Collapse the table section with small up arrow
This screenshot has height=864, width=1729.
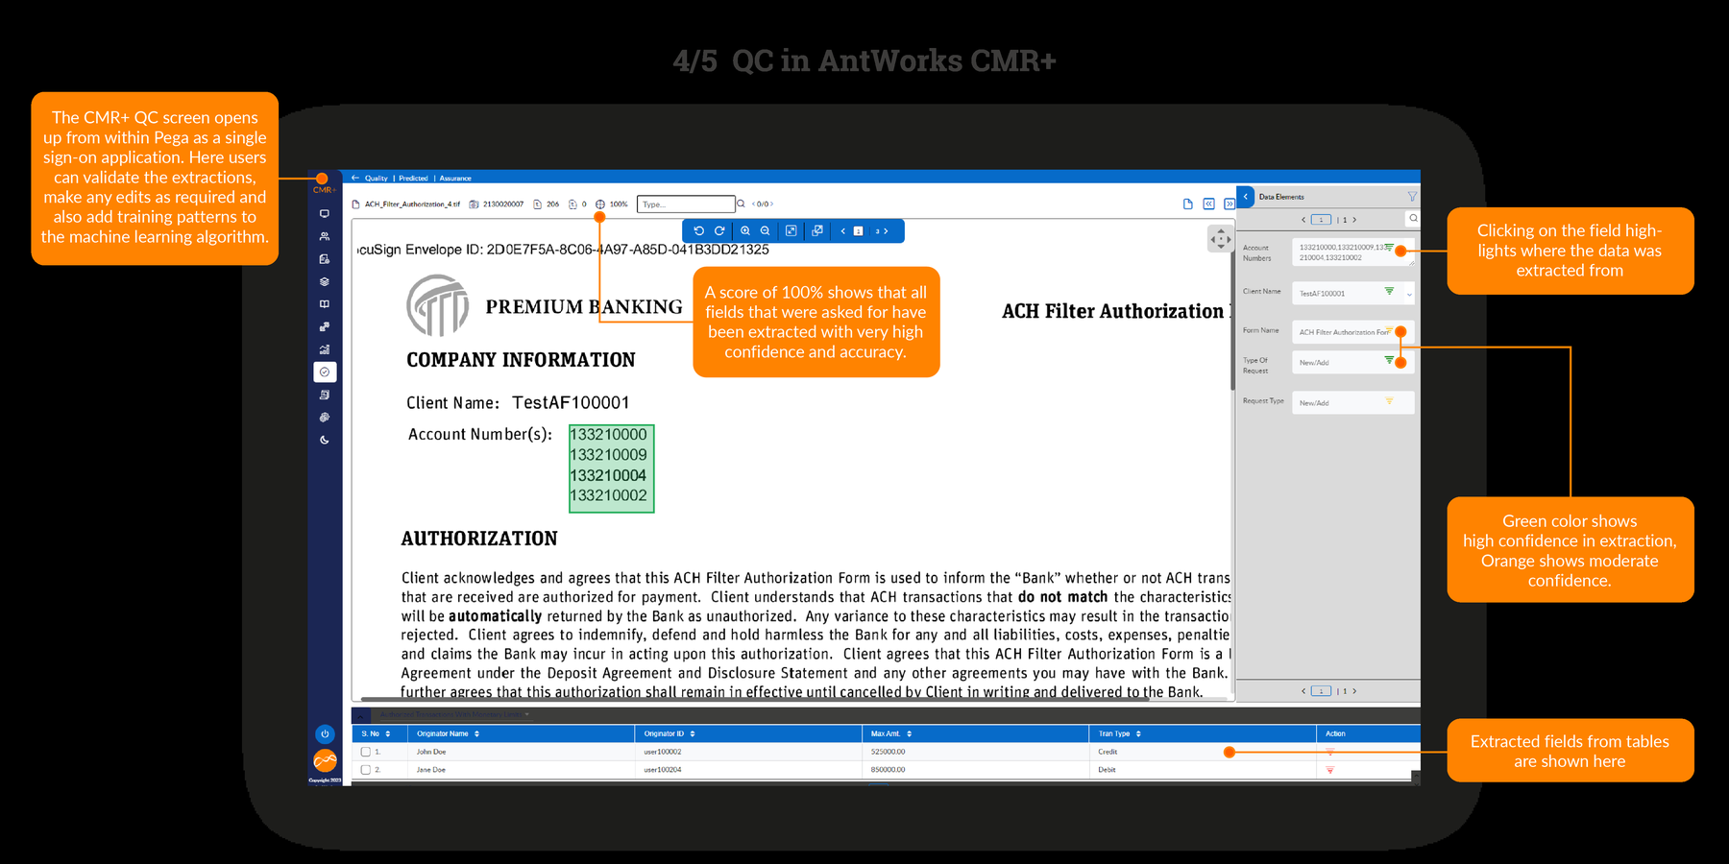[361, 715]
